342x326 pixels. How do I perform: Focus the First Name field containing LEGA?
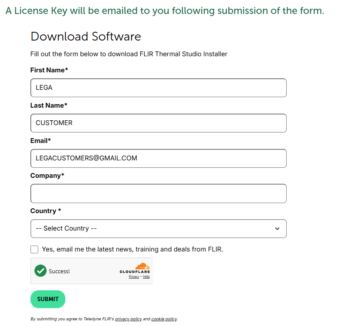158,88
